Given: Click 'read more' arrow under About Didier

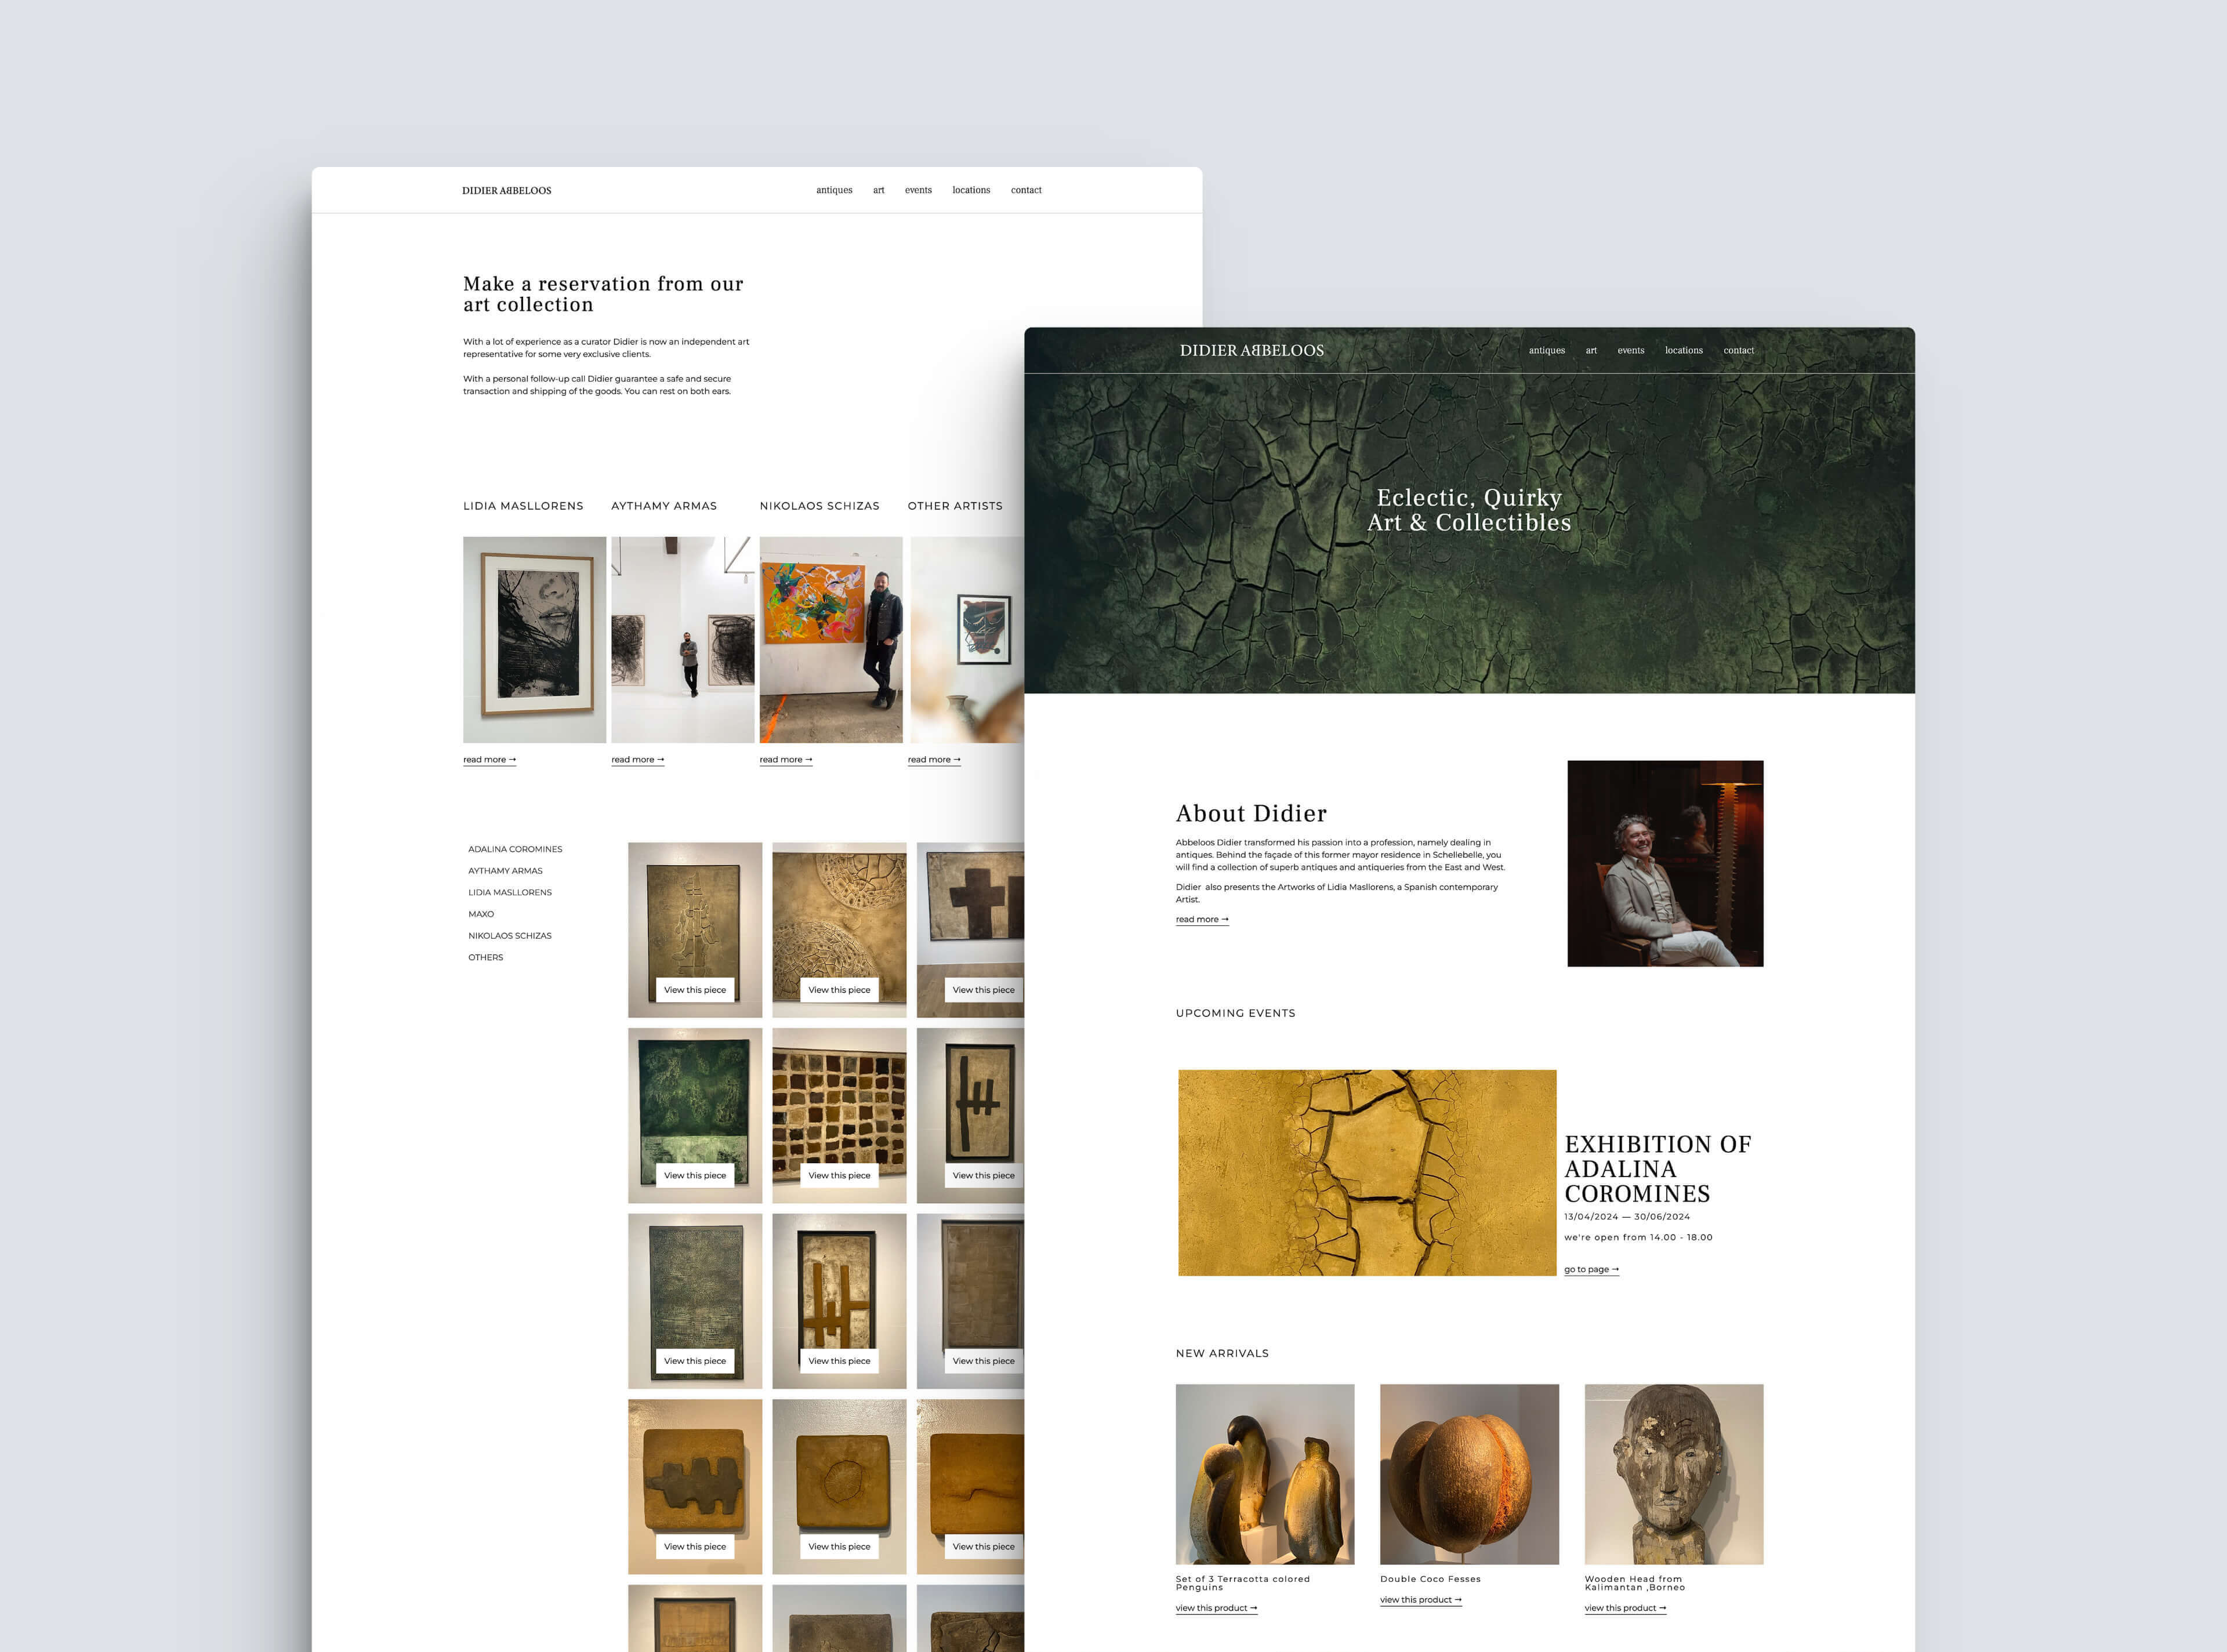Looking at the screenshot, I should [x=1203, y=920].
